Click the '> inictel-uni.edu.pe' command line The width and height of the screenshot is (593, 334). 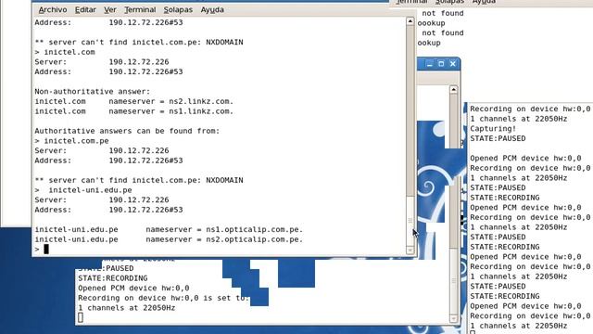click(x=83, y=190)
